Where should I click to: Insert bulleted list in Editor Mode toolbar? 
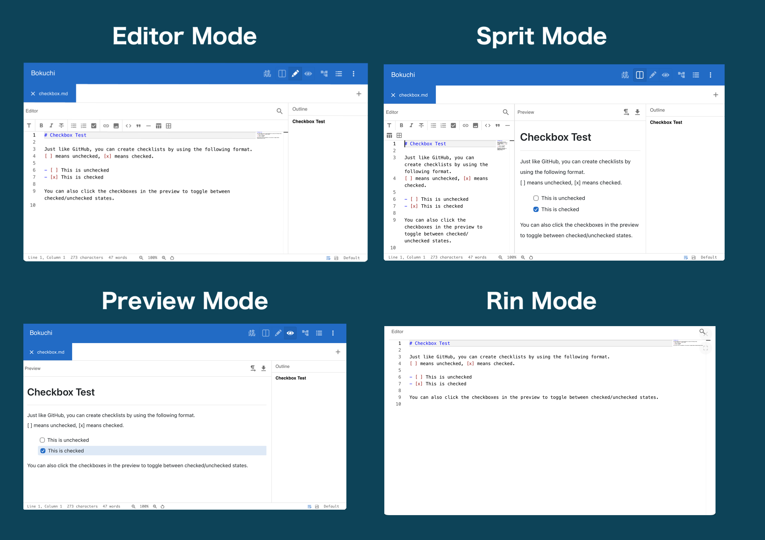[74, 126]
